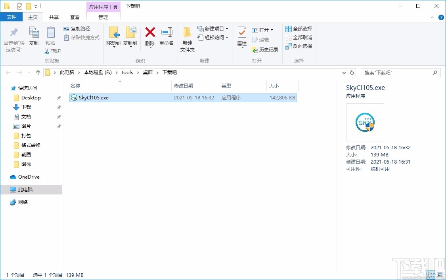Open the 文件 (File) menu
The width and height of the screenshot is (446, 280).
pyautogui.click(x=11, y=17)
